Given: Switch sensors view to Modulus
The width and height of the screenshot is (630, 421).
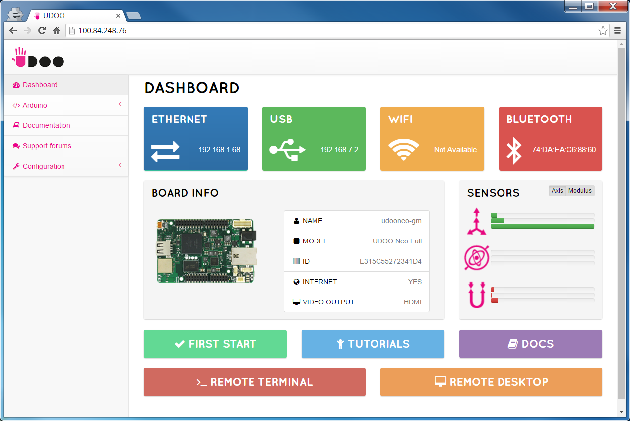Looking at the screenshot, I should (580, 191).
